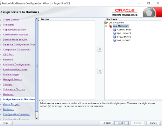Select soa_server1 in Machines tree
The image size is (162, 126).
coord(124,40)
